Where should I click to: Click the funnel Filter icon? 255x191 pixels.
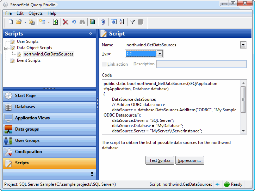[x=132, y=22]
